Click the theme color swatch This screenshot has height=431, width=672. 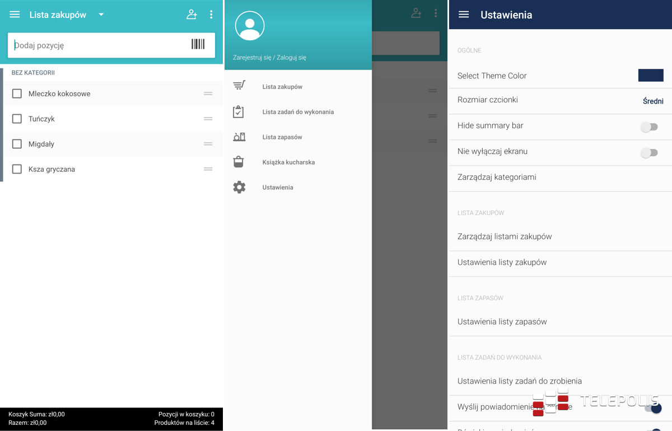point(651,76)
